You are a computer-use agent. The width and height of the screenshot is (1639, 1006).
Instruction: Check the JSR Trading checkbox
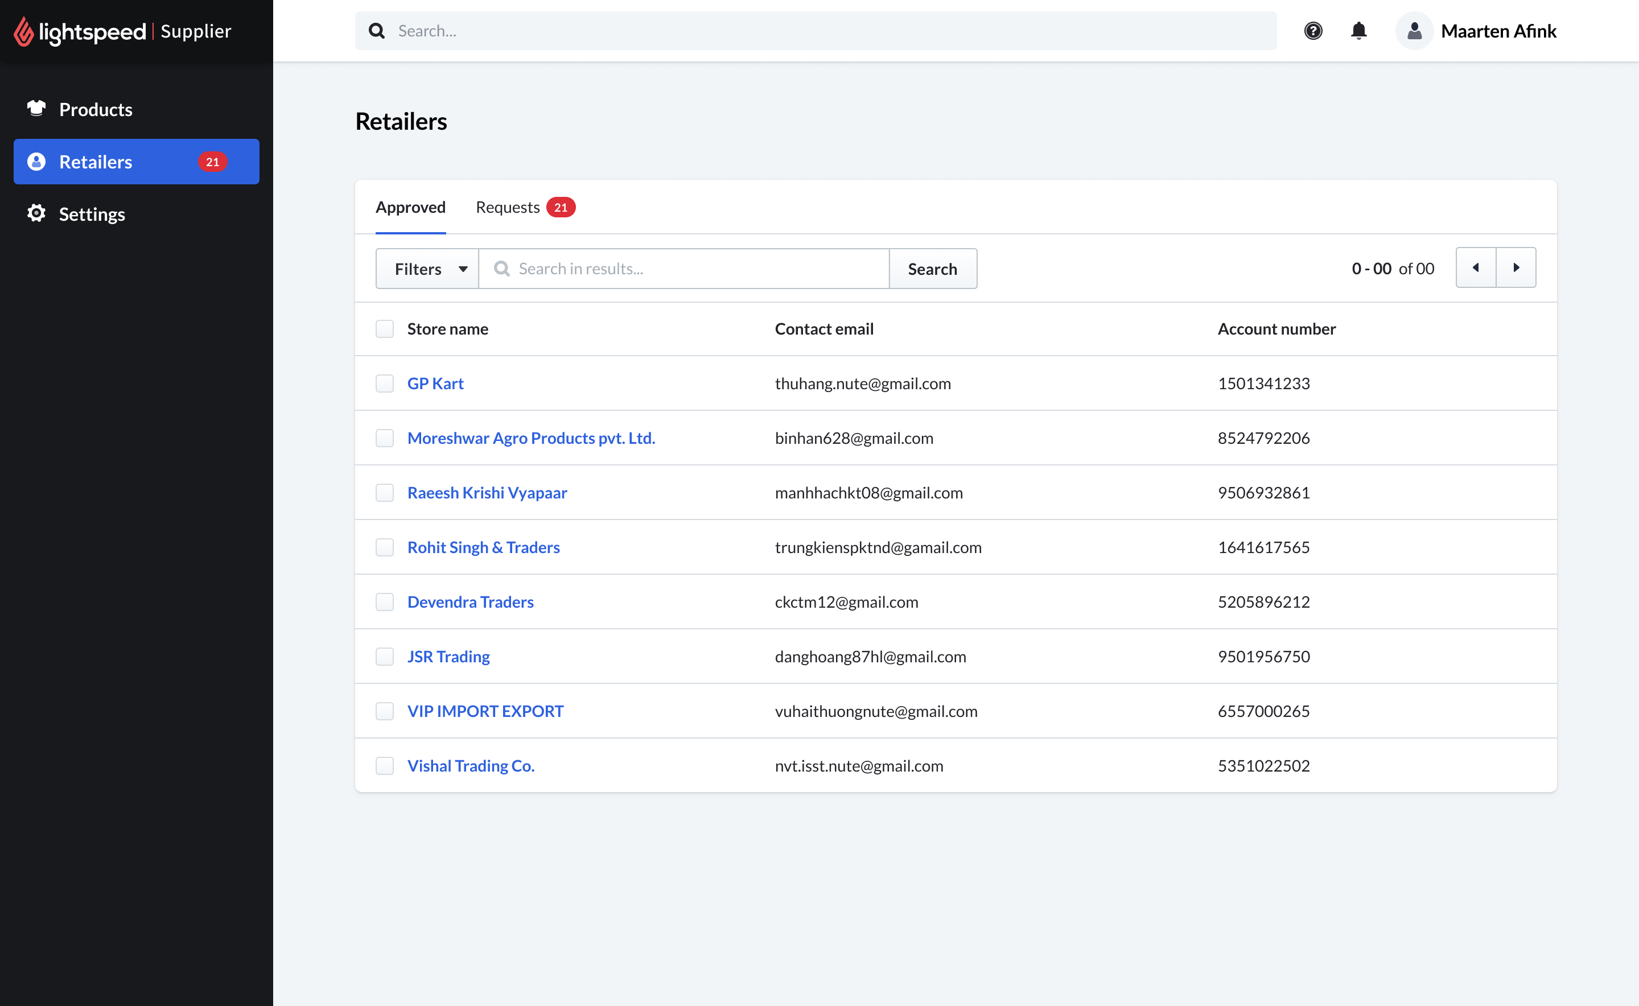coord(385,656)
